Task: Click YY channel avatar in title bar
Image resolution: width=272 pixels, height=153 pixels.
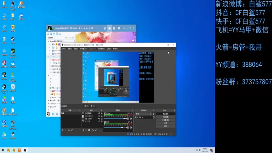Action: point(50,28)
